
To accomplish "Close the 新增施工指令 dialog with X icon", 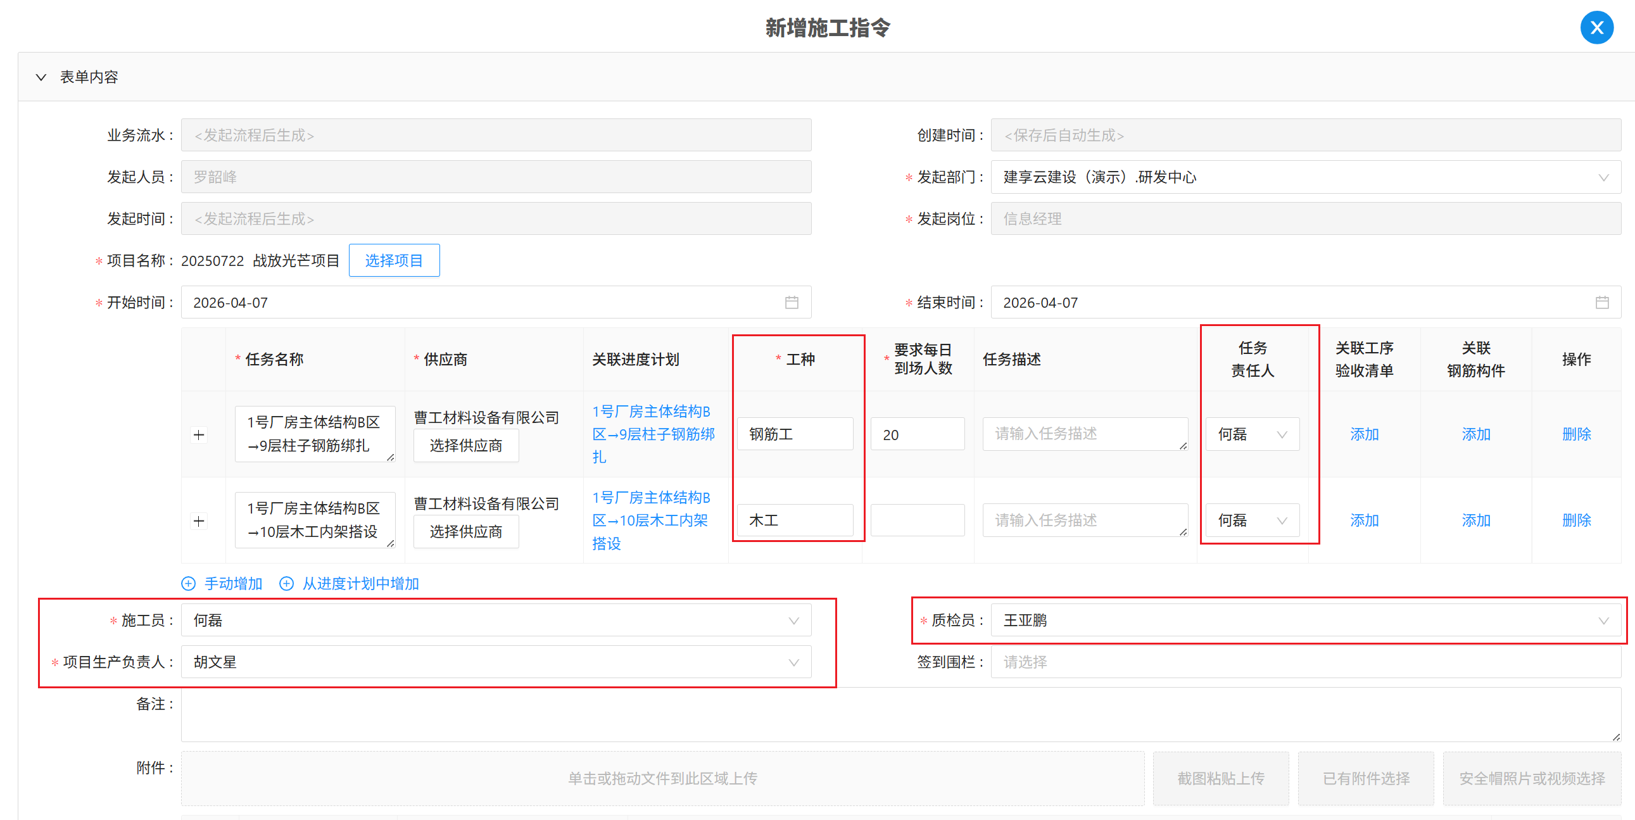I will (x=1596, y=28).
